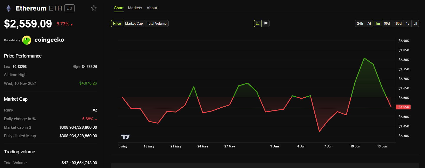Image resolution: width=425 pixels, height=168 pixels.
Task: Set chart range to 24h
Action: [x=360, y=23]
